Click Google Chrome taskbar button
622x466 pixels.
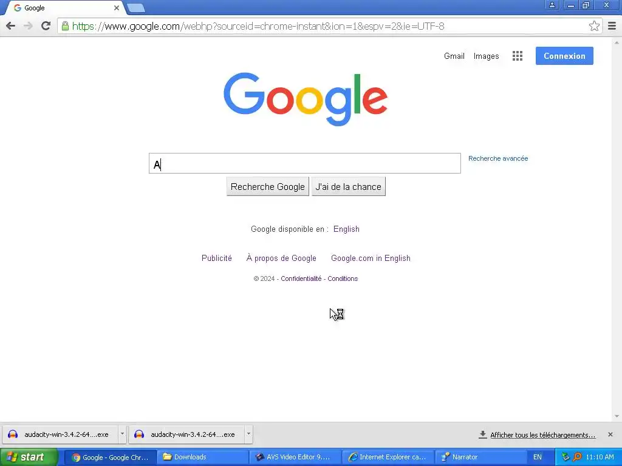[110, 458]
